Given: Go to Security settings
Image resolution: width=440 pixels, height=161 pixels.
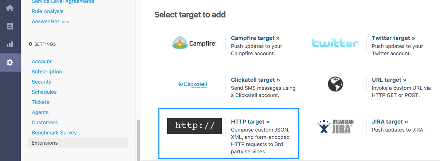Looking at the screenshot, I should [x=42, y=82].
